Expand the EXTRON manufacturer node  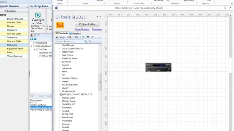[60, 61]
